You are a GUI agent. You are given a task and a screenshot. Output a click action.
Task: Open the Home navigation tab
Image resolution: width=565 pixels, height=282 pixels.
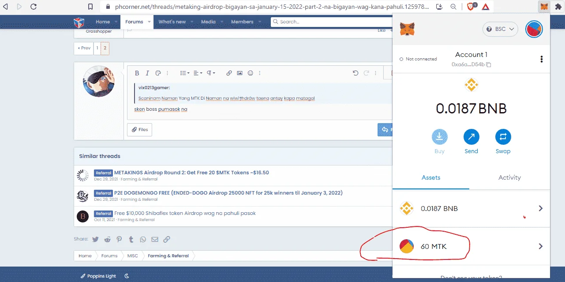pyautogui.click(x=103, y=22)
